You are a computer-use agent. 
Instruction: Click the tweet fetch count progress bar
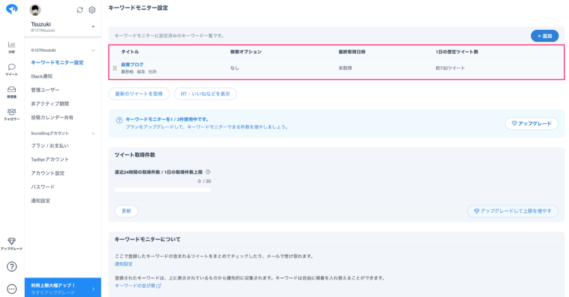162,190
